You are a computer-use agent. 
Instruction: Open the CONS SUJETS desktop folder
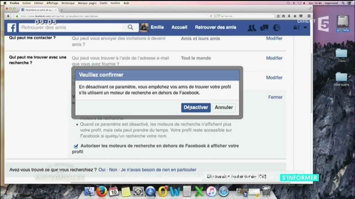341,79
